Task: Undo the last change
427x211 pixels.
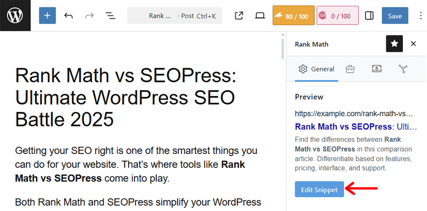Action: point(68,16)
